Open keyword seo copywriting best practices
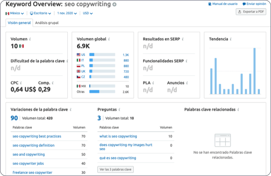The width and height of the screenshot is (271, 176). 37,136
